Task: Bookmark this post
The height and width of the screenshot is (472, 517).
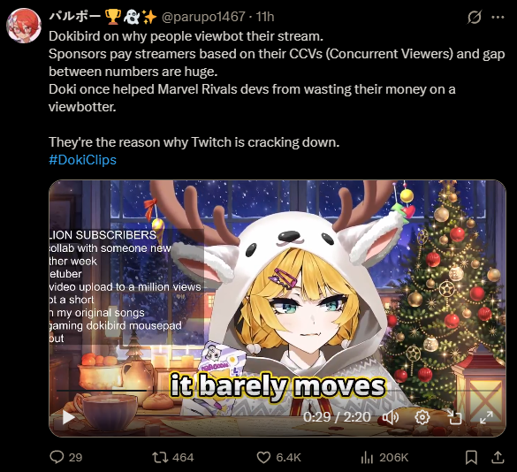Action: coord(471,457)
